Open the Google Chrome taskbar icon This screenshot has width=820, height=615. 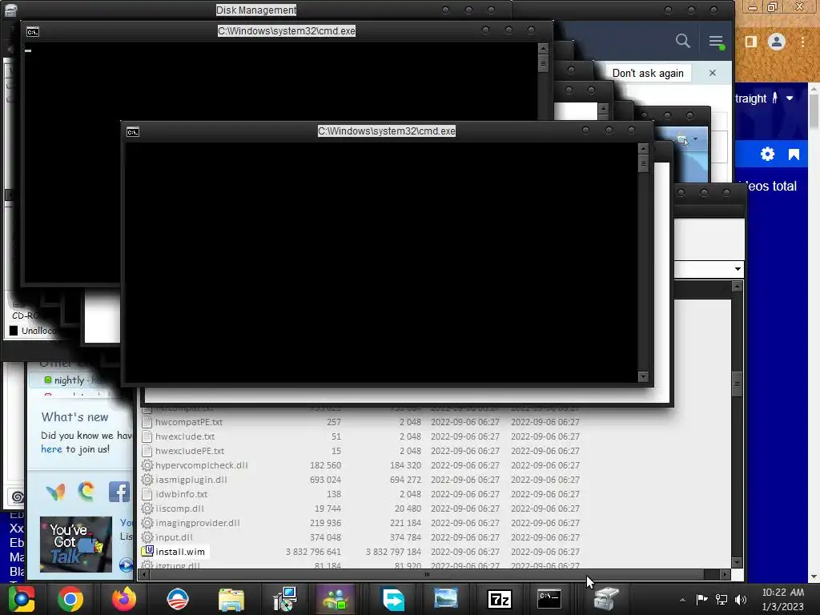pos(70,599)
